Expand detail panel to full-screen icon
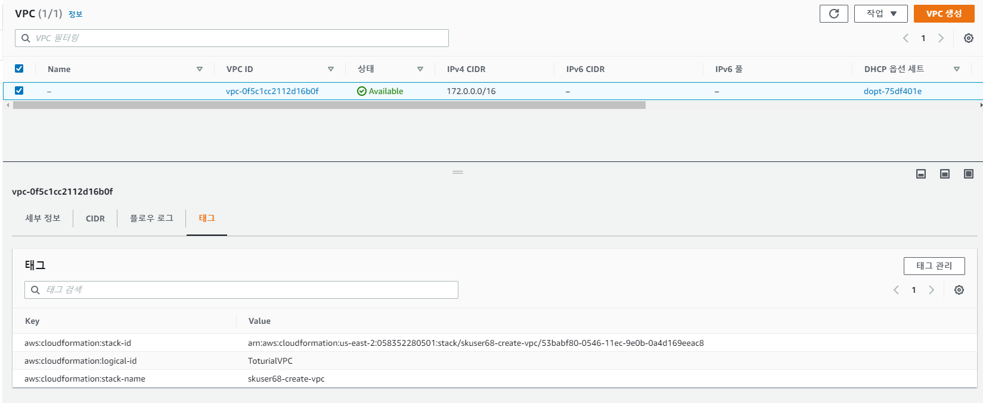 pyautogui.click(x=969, y=174)
